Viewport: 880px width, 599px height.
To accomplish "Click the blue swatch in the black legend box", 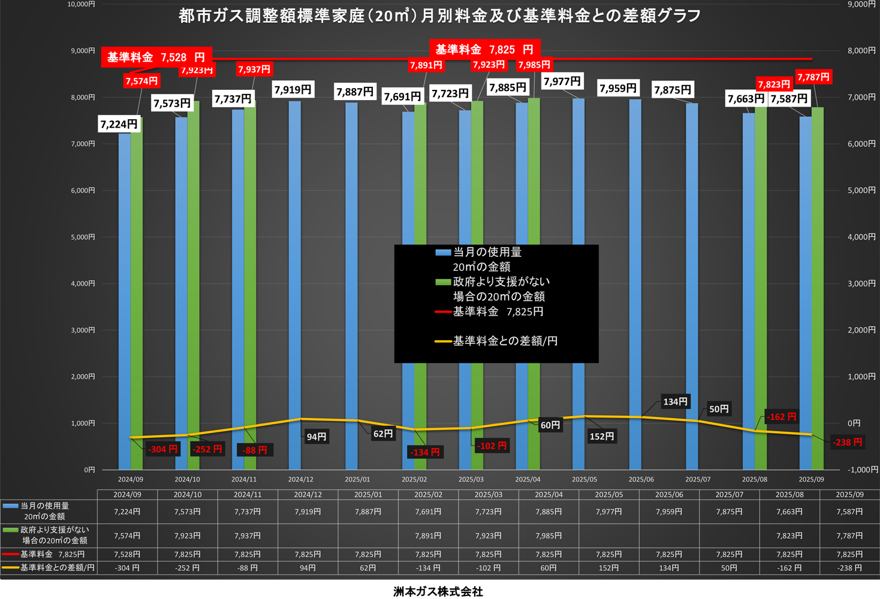I will pos(443,253).
